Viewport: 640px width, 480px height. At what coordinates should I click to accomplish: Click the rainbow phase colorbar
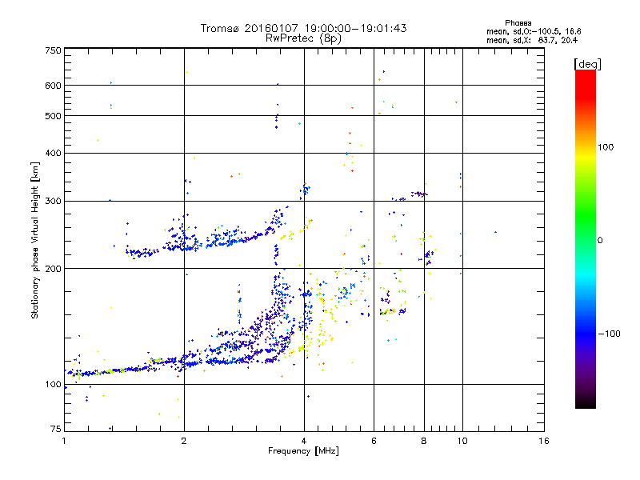586,238
